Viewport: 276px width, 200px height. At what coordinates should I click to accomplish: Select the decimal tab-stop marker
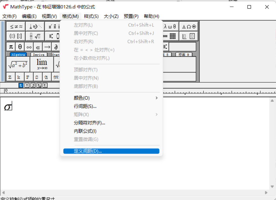[45, 85]
